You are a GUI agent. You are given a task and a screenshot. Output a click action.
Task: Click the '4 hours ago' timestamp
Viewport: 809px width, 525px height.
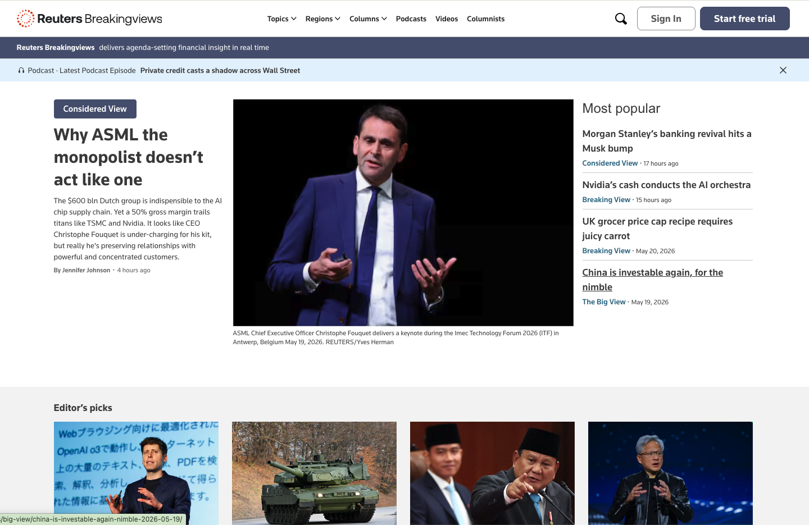point(134,270)
